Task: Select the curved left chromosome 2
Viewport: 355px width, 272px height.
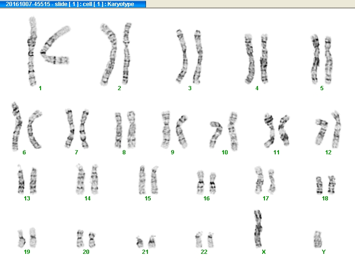Action: tap(109, 54)
